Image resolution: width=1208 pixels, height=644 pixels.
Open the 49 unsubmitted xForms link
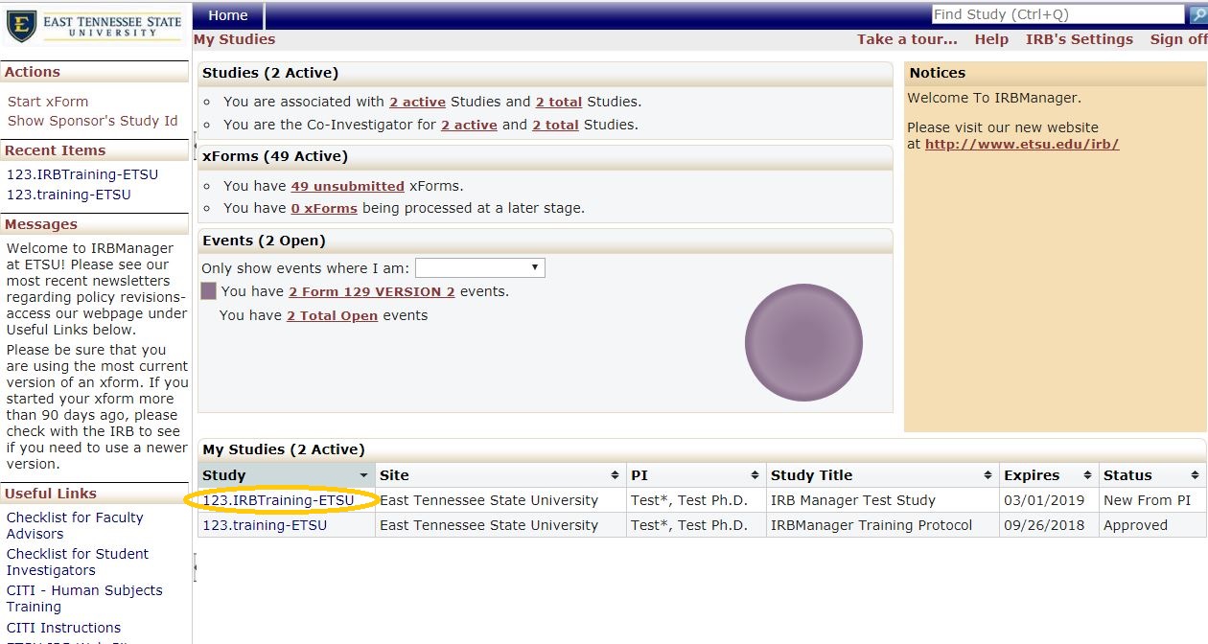[347, 186]
